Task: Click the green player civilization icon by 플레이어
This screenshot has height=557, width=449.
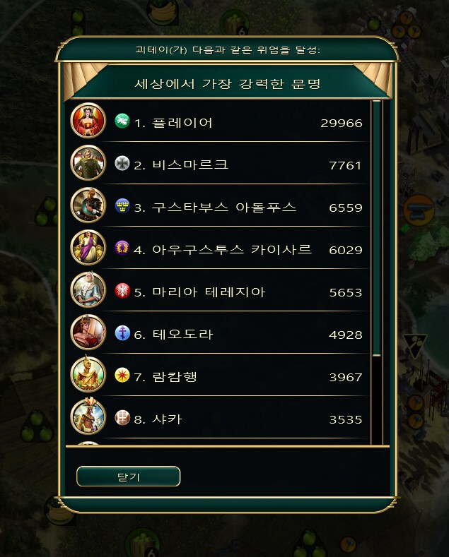Action: 122,121
